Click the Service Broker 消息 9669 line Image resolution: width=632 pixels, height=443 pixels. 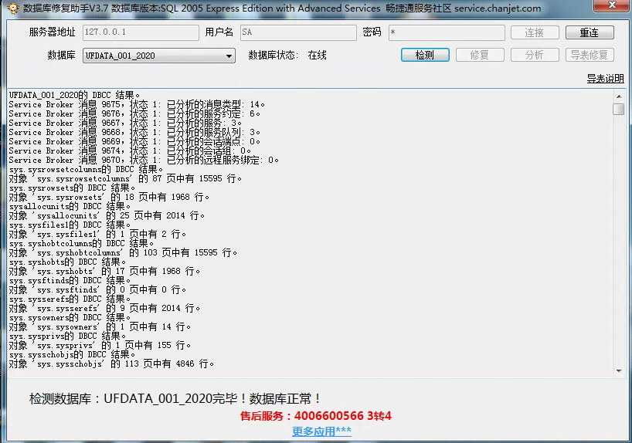pos(134,141)
